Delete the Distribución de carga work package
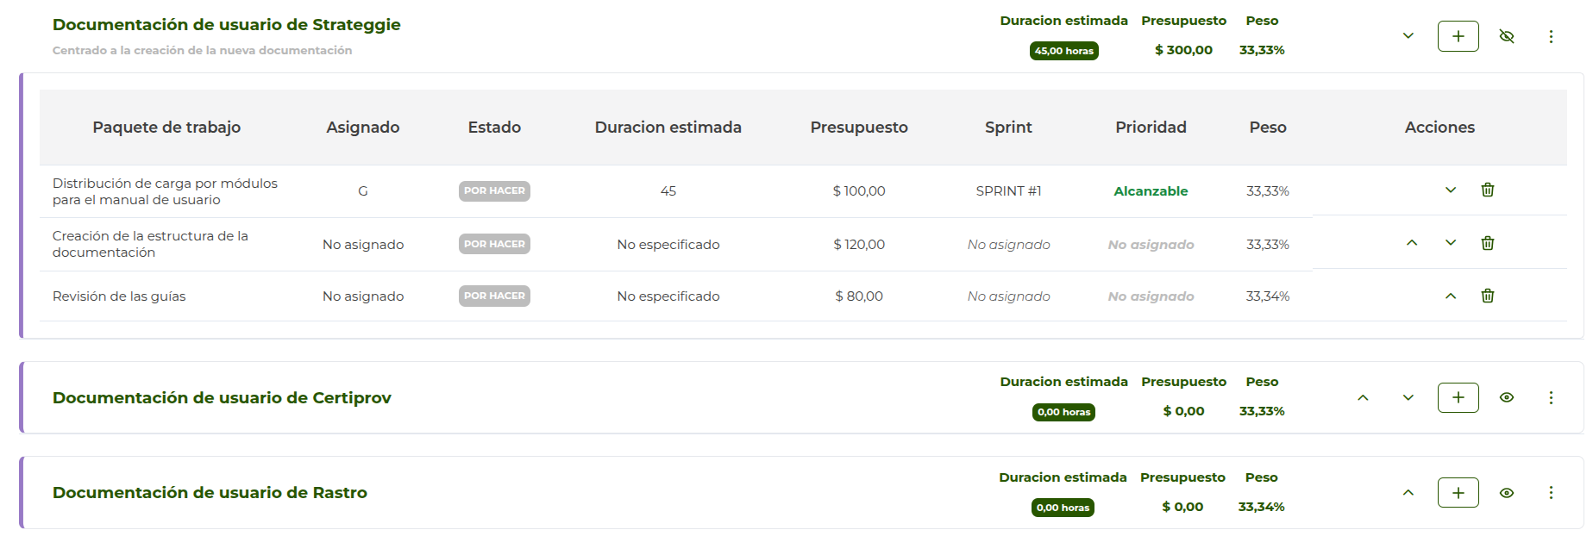Image resolution: width=1593 pixels, height=555 pixels. click(x=1487, y=190)
